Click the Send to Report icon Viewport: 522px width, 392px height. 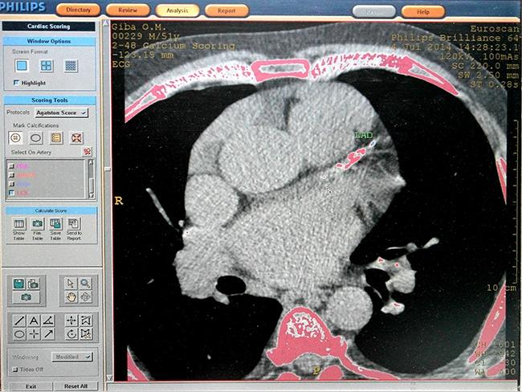[x=74, y=227]
